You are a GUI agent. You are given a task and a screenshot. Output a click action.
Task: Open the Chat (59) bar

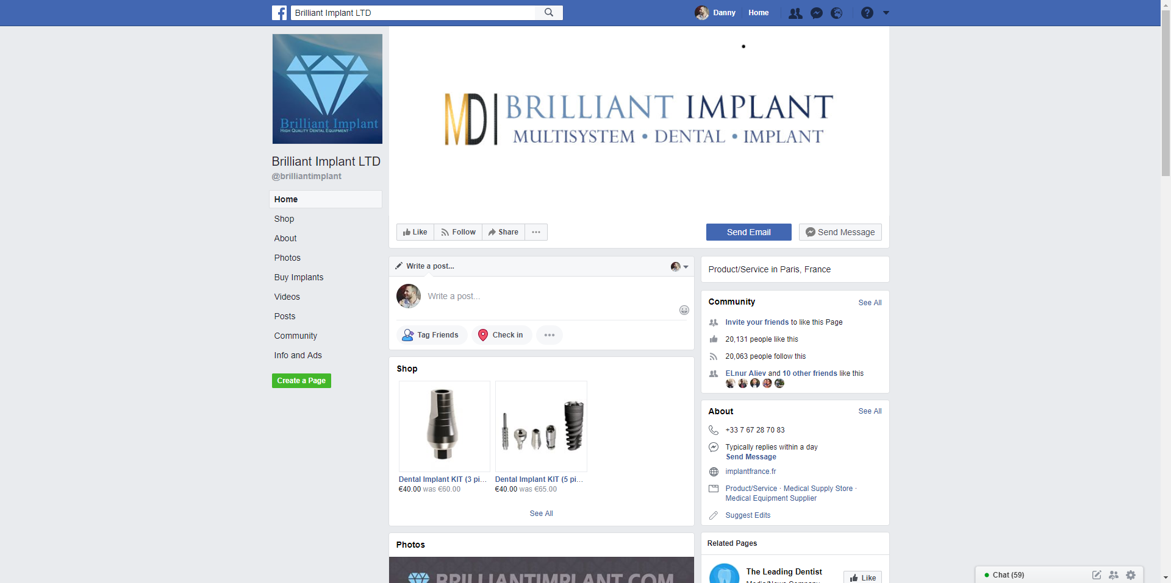[1008, 575]
